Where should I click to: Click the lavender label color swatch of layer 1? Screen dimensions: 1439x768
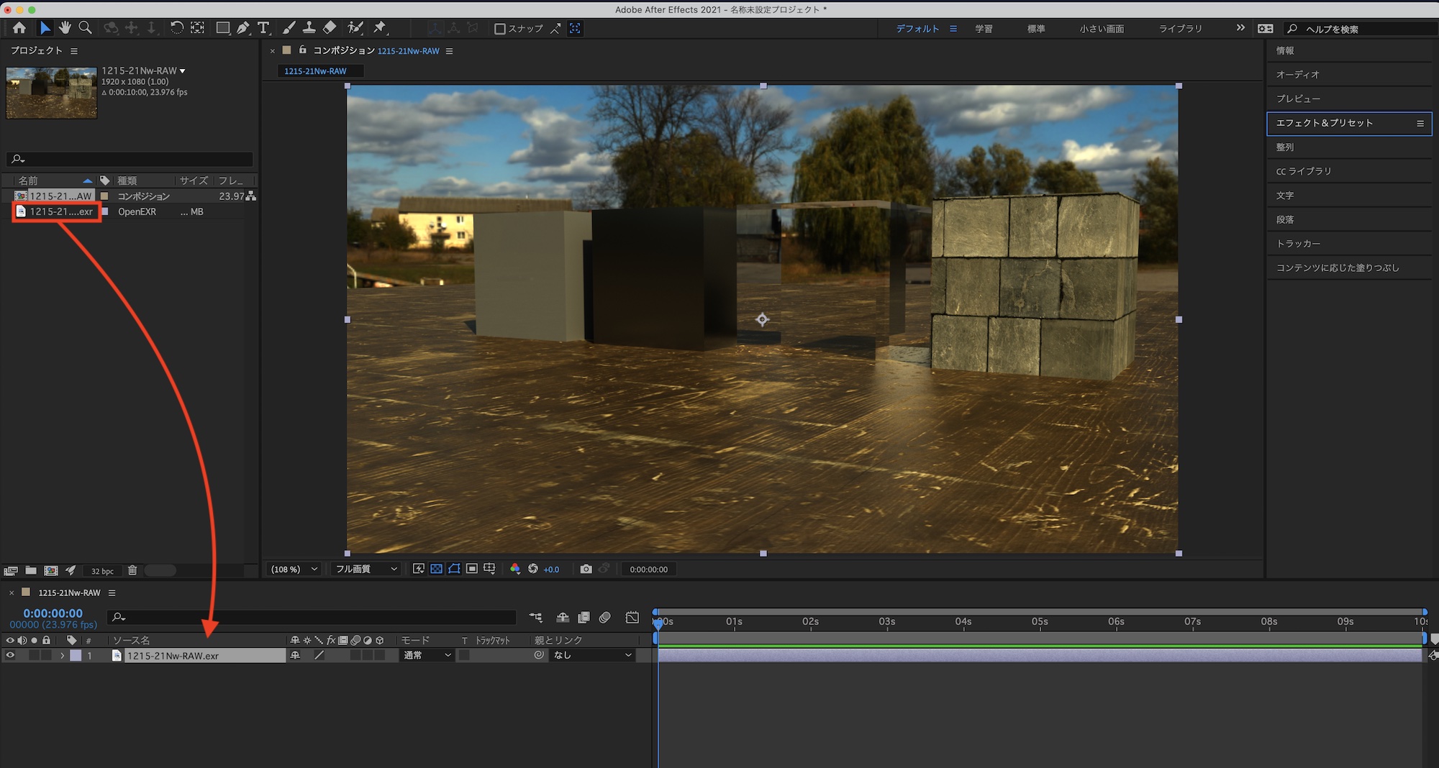tap(76, 655)
